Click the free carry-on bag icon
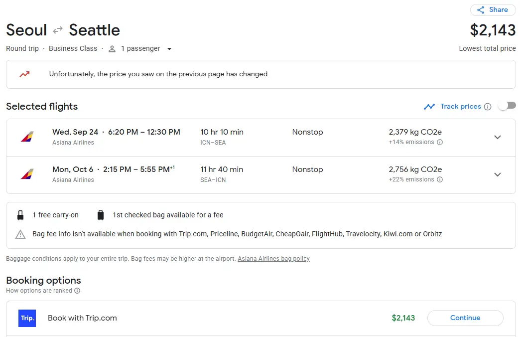The image size is (520, 337). tap(20, 215)
